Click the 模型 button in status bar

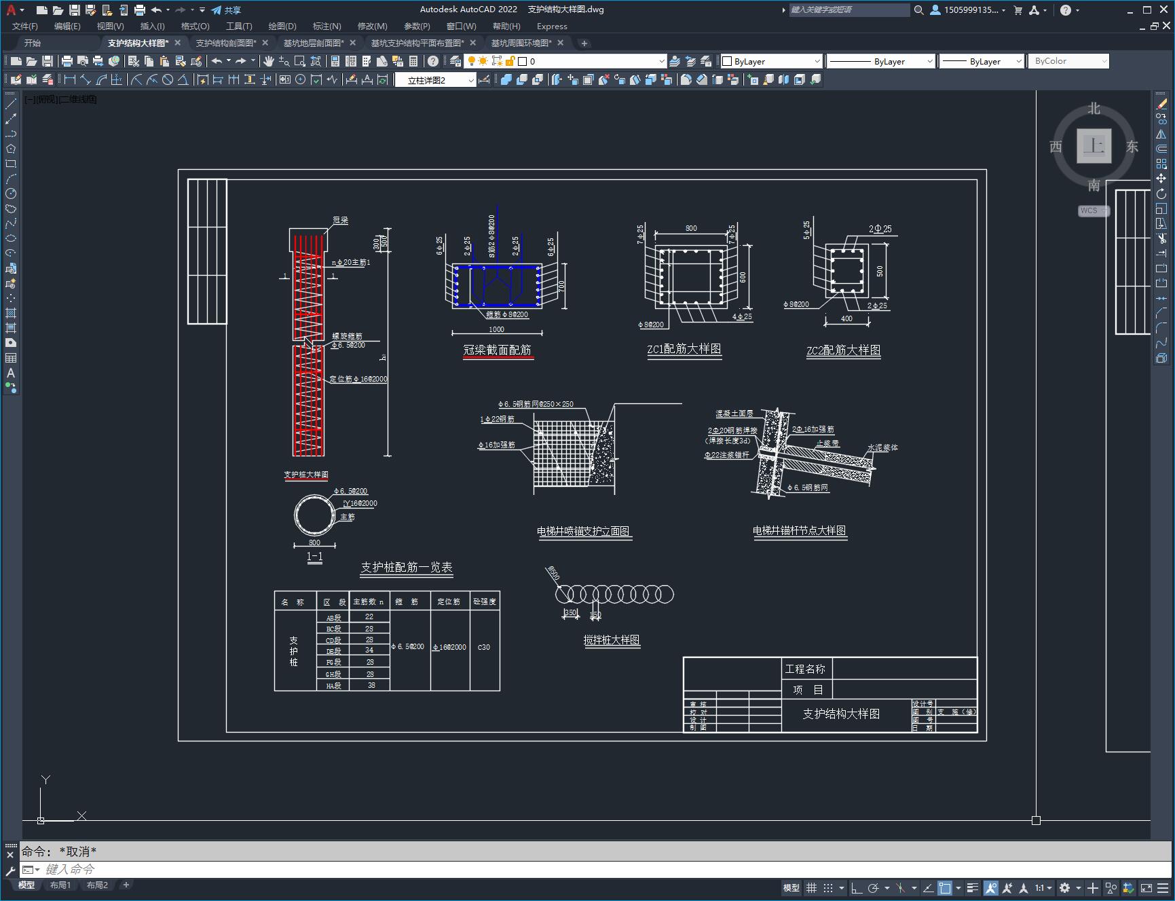[x=791, y=887]
